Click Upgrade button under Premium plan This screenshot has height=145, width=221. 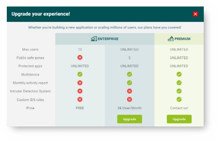179,119
